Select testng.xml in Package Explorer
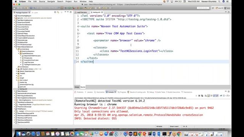This screenshot has height=137, width=244. click(x=23, y=89)
